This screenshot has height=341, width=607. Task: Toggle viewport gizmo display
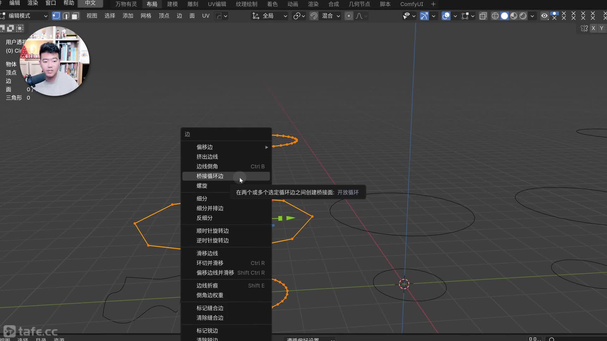(424, 16)
